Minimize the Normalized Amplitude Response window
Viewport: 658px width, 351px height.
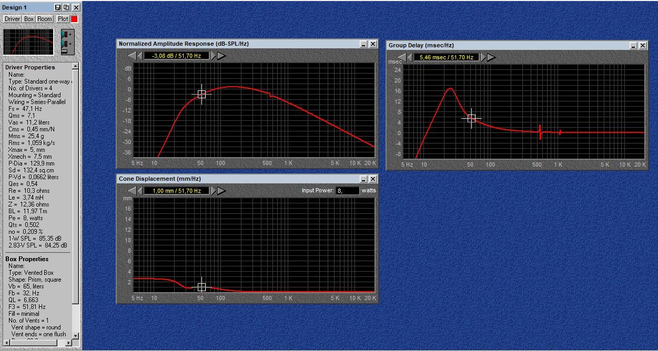coord(363,44)
